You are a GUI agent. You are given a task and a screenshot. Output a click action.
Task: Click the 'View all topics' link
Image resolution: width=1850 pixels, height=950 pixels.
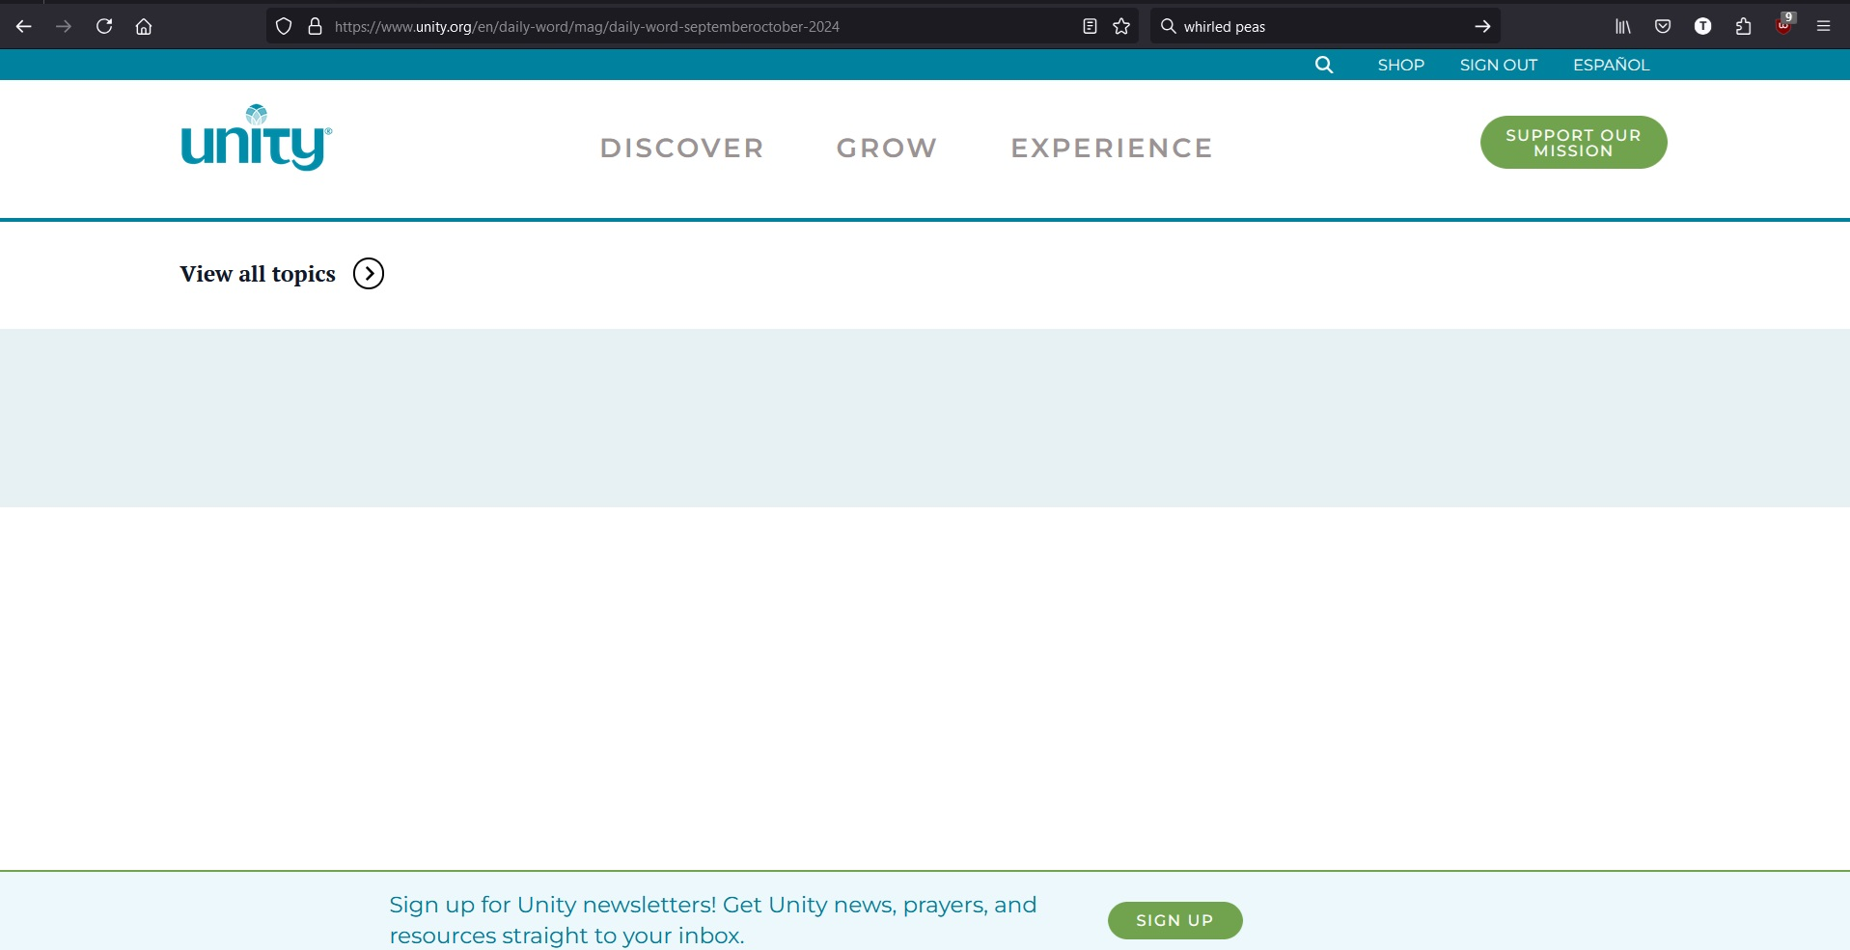click(x=258, y=274)
